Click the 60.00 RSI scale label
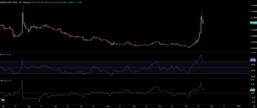This screenshot has height=108, width=257. coord(253,65)
